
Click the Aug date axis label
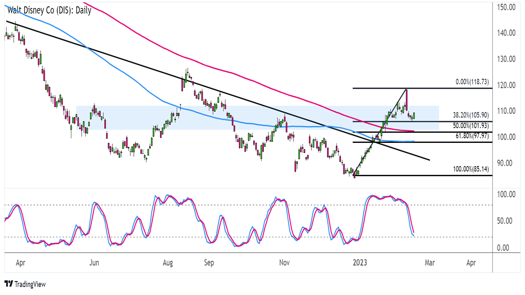pyautogui.click(x=168, y=263)
